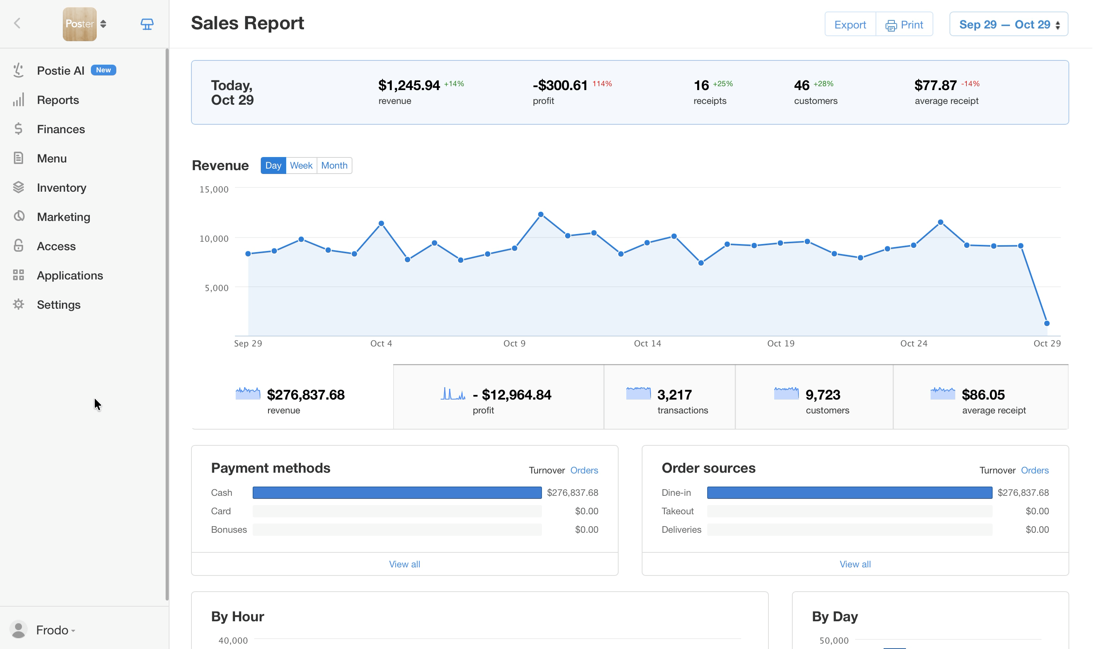Select the $86.05 average receipt tab
The height and width of the screenshot is (649, 1097).
pyautogui.click(x=981, y=397)
